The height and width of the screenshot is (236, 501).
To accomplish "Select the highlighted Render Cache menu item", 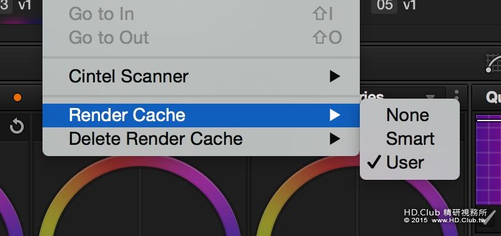I will [x=201, y=115].
